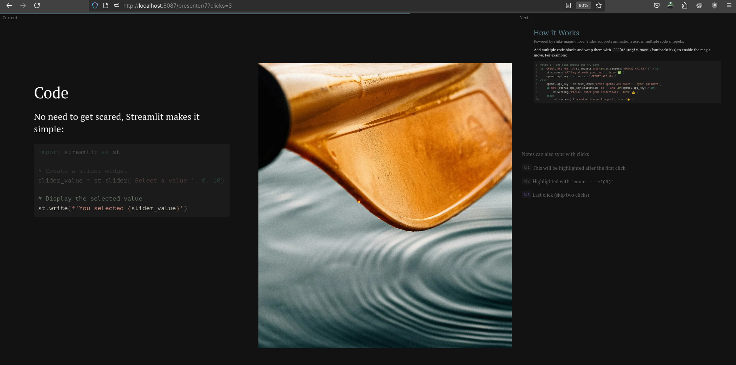Toggle reader view icon
The image size is (736, 365).
pos(568,5)
